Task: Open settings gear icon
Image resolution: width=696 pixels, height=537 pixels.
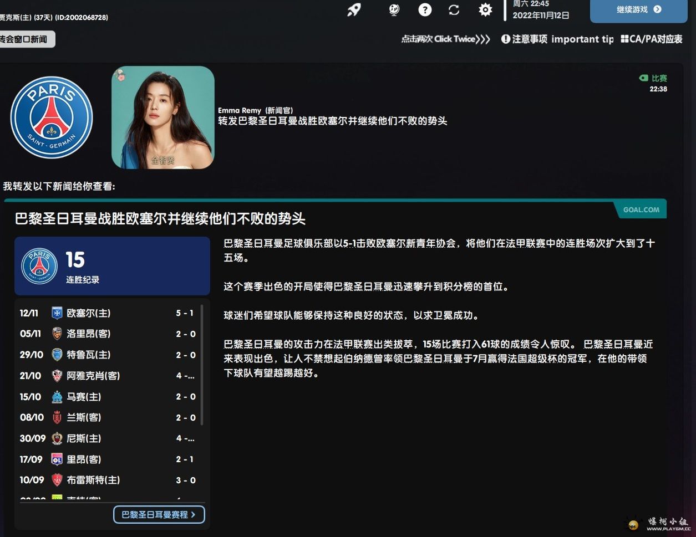Action: click(x=485, y=10)
